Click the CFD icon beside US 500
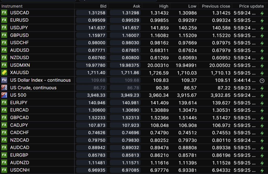The width and height of the screenshot is (268, 174). click(x=4, y=95)
